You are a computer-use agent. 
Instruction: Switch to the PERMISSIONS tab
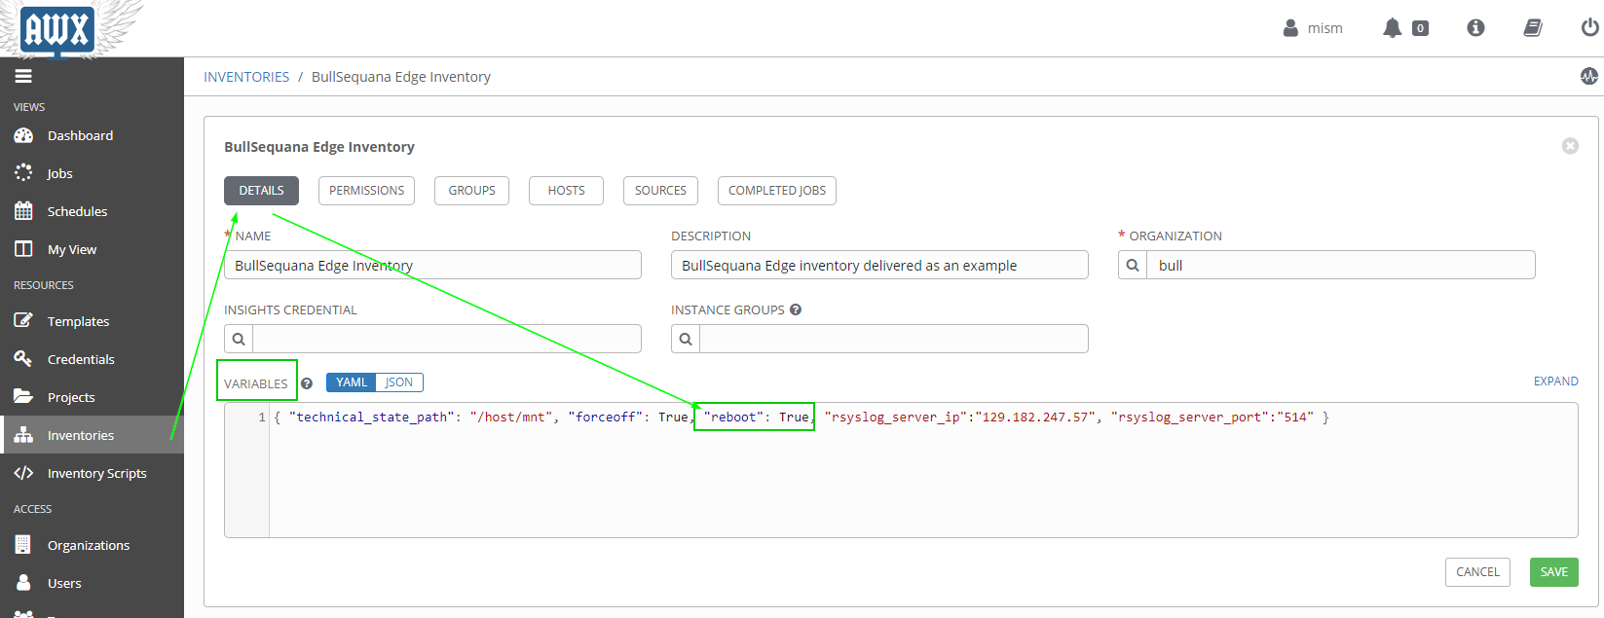[366, 191]
